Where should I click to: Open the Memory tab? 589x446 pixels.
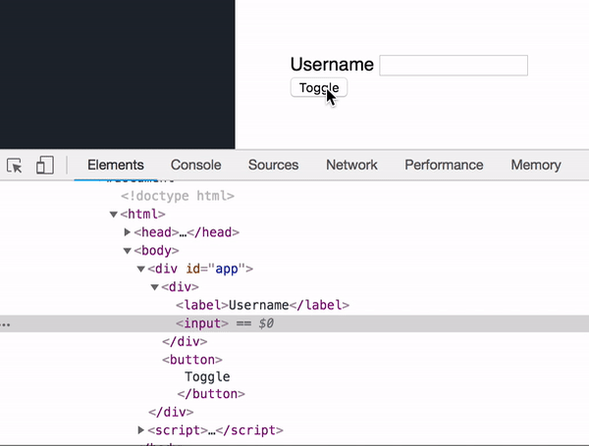536,165
